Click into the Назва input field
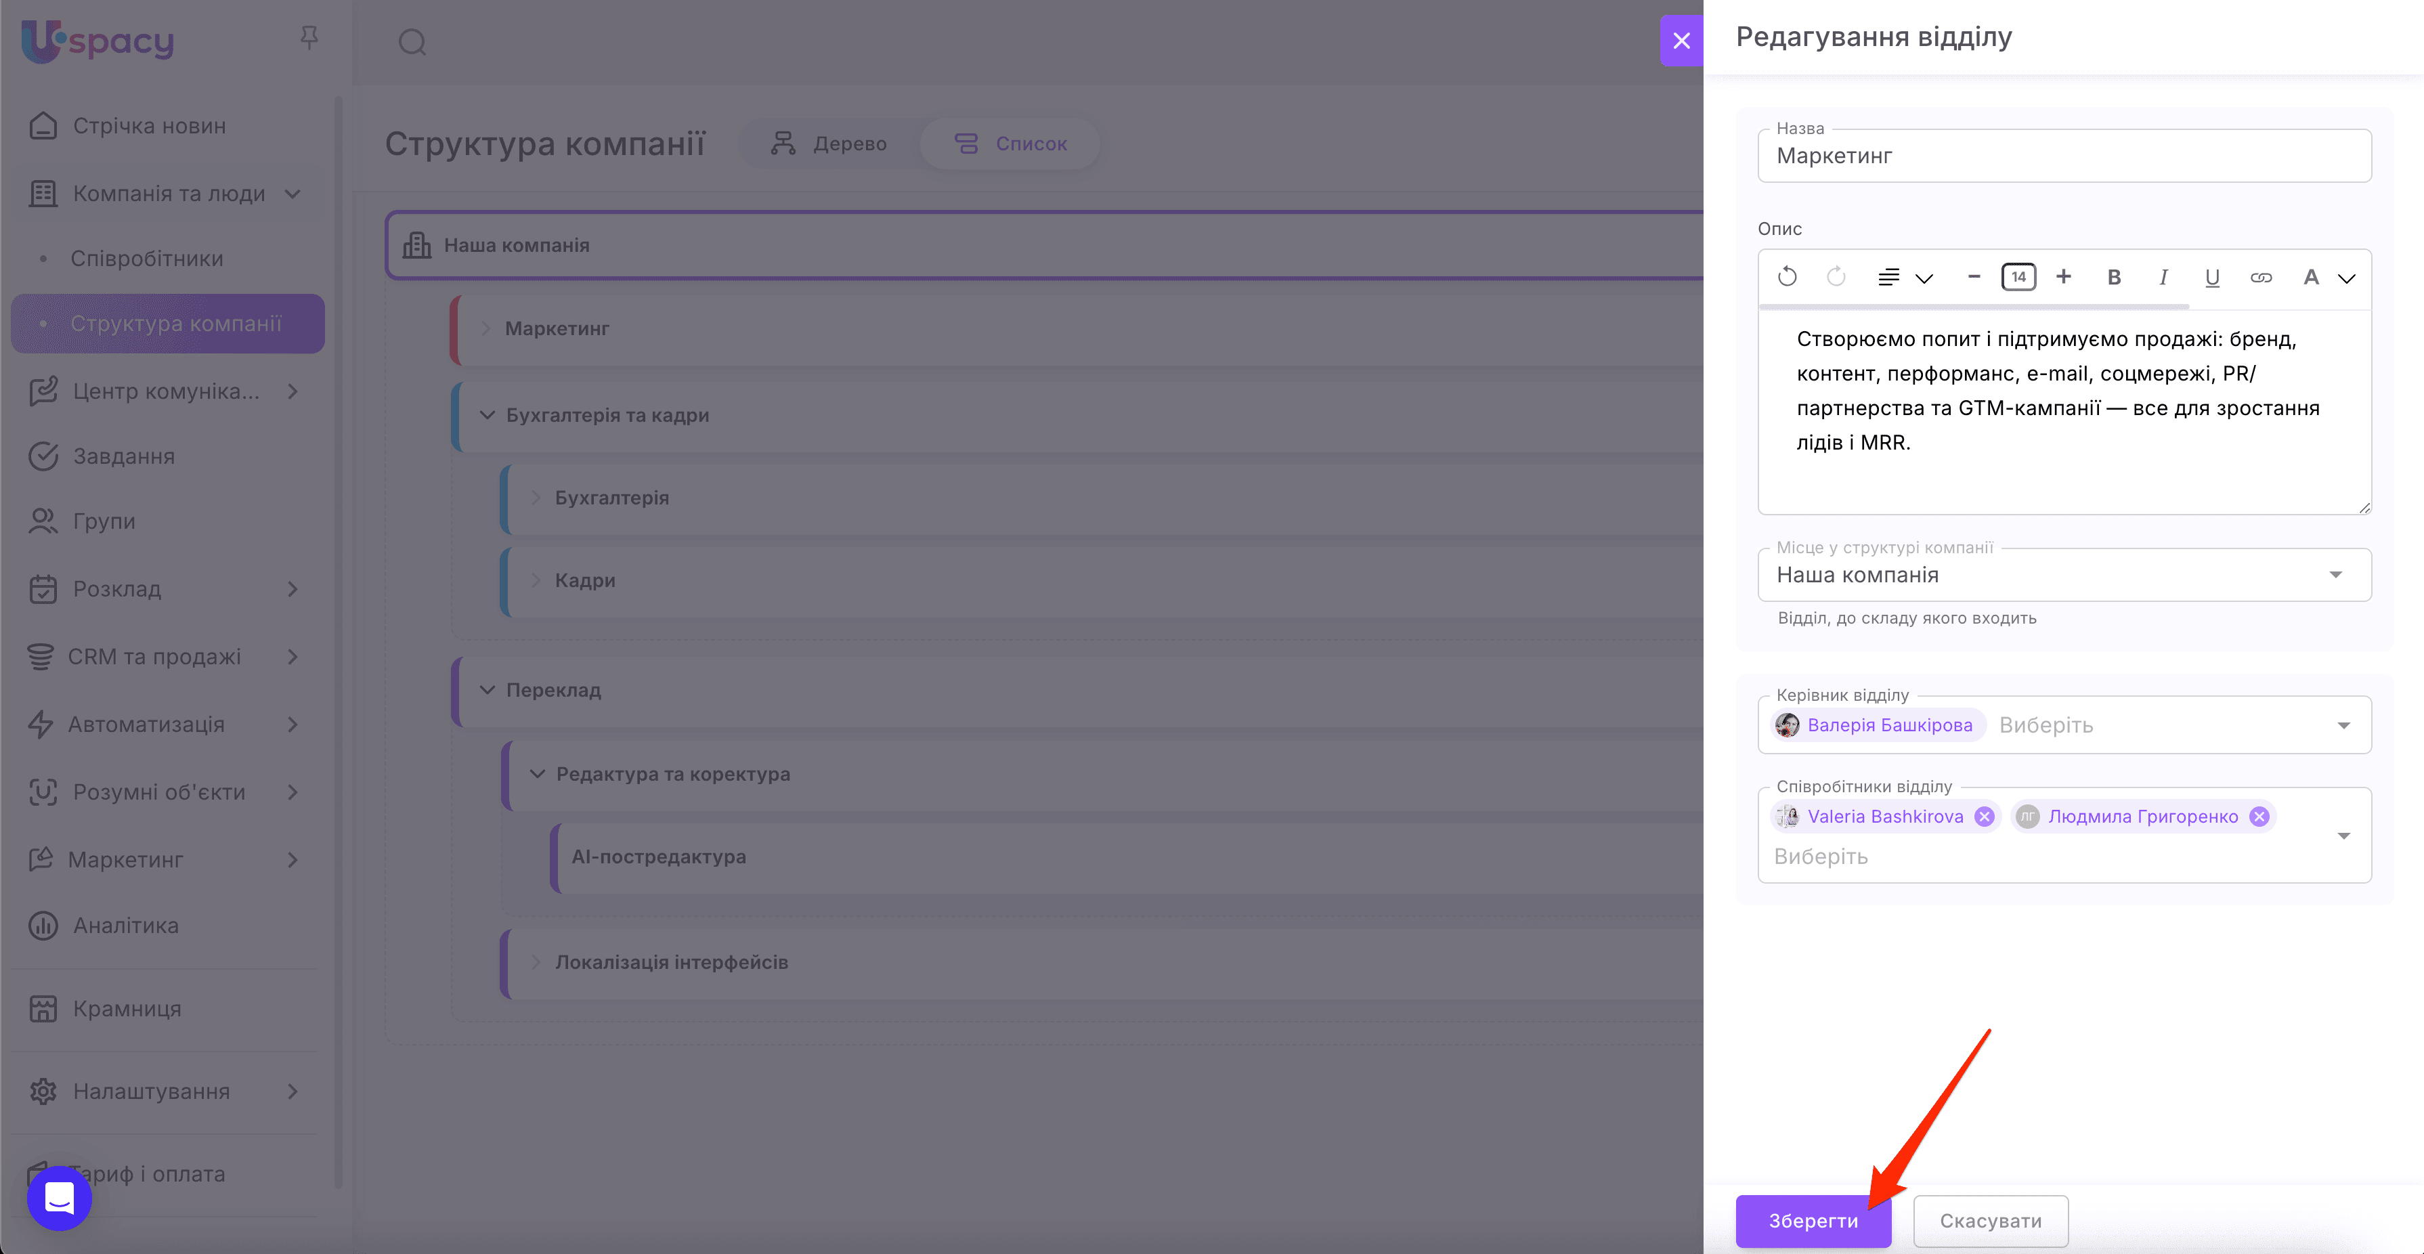 coord(2064,156)
